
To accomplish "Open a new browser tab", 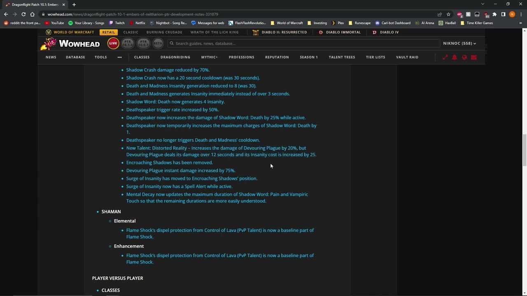I will tap(74, 5).
